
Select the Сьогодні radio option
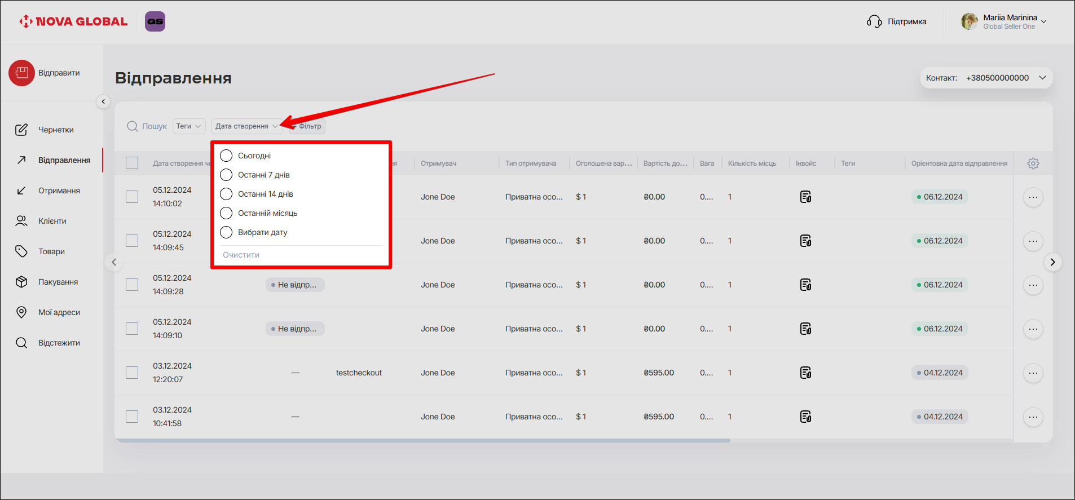pyautogui.click(x=226, y=156)
